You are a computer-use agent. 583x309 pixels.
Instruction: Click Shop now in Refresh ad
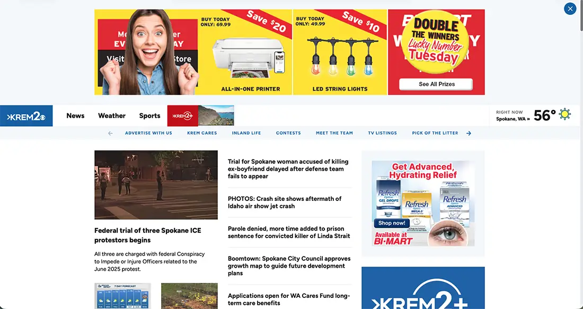click(392, 223)
